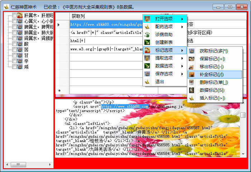Click the 创建新表 menu icon
The width and height of the screenshot is (251, 172).
147,42
